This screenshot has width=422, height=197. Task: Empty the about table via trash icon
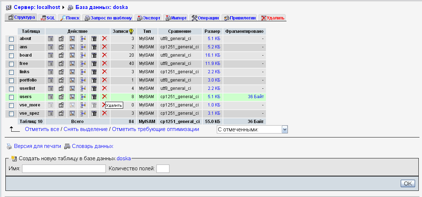click(94, 39)
